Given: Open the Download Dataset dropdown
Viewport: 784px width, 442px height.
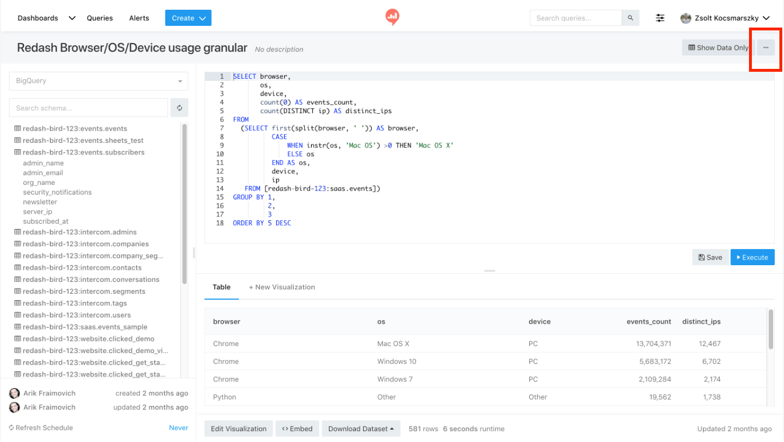Looking at the screenshot, I should pos(360,429).
